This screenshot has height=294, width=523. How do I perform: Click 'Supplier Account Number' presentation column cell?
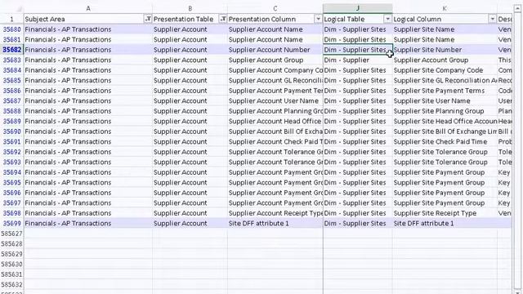point(275,50)
